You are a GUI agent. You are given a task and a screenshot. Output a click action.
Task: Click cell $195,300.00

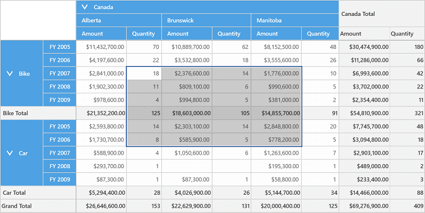point(276,166)
